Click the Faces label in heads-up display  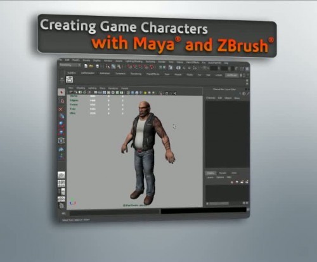(x=74, y=105)
